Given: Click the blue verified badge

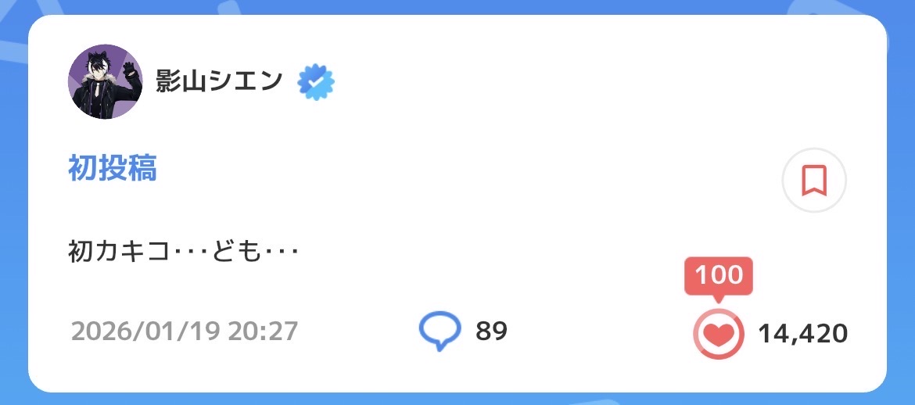Looking at the screenshot, I should pos(316,82).
